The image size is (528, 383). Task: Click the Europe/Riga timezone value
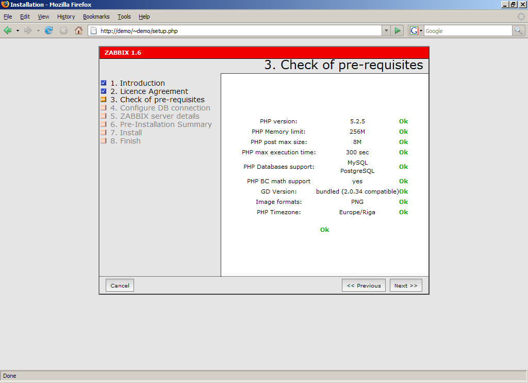click(x=357, y=212)
